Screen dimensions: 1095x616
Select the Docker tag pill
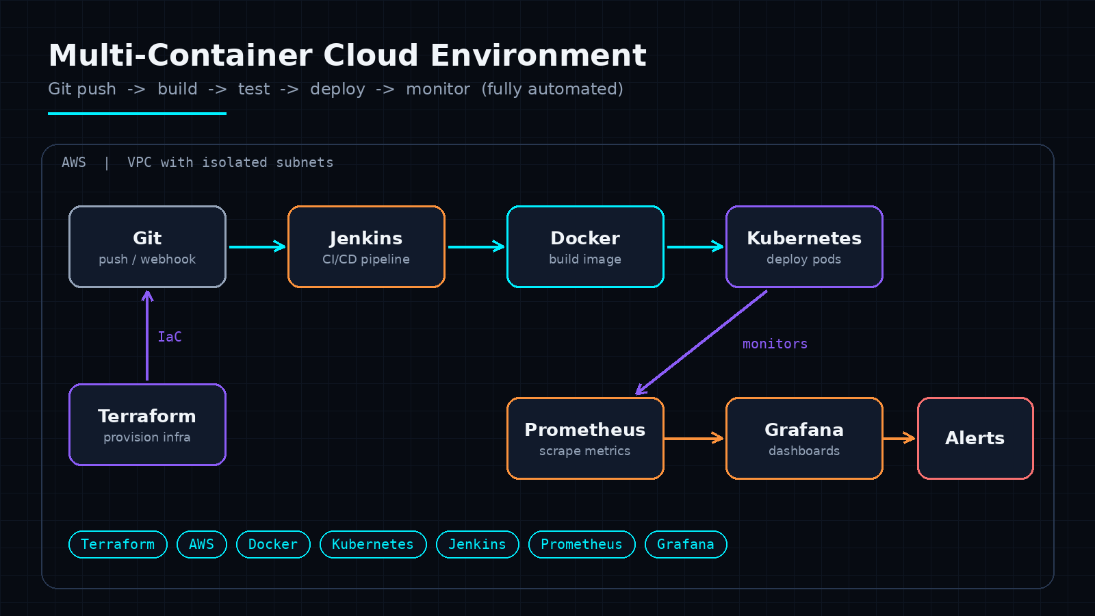pos(273,544)
